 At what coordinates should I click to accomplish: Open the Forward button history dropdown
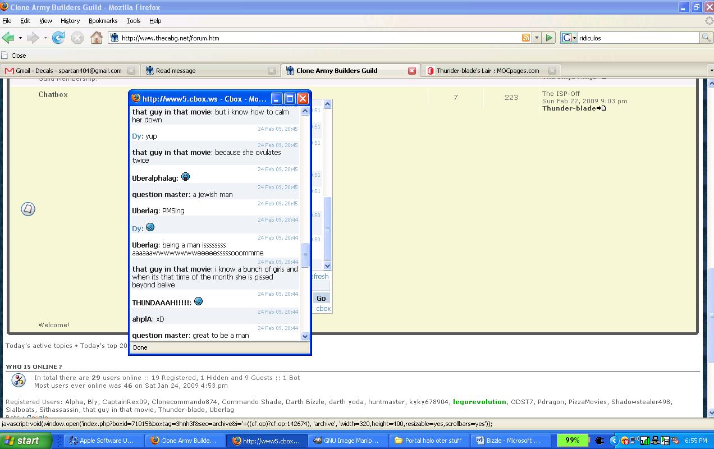click(45, 38)
